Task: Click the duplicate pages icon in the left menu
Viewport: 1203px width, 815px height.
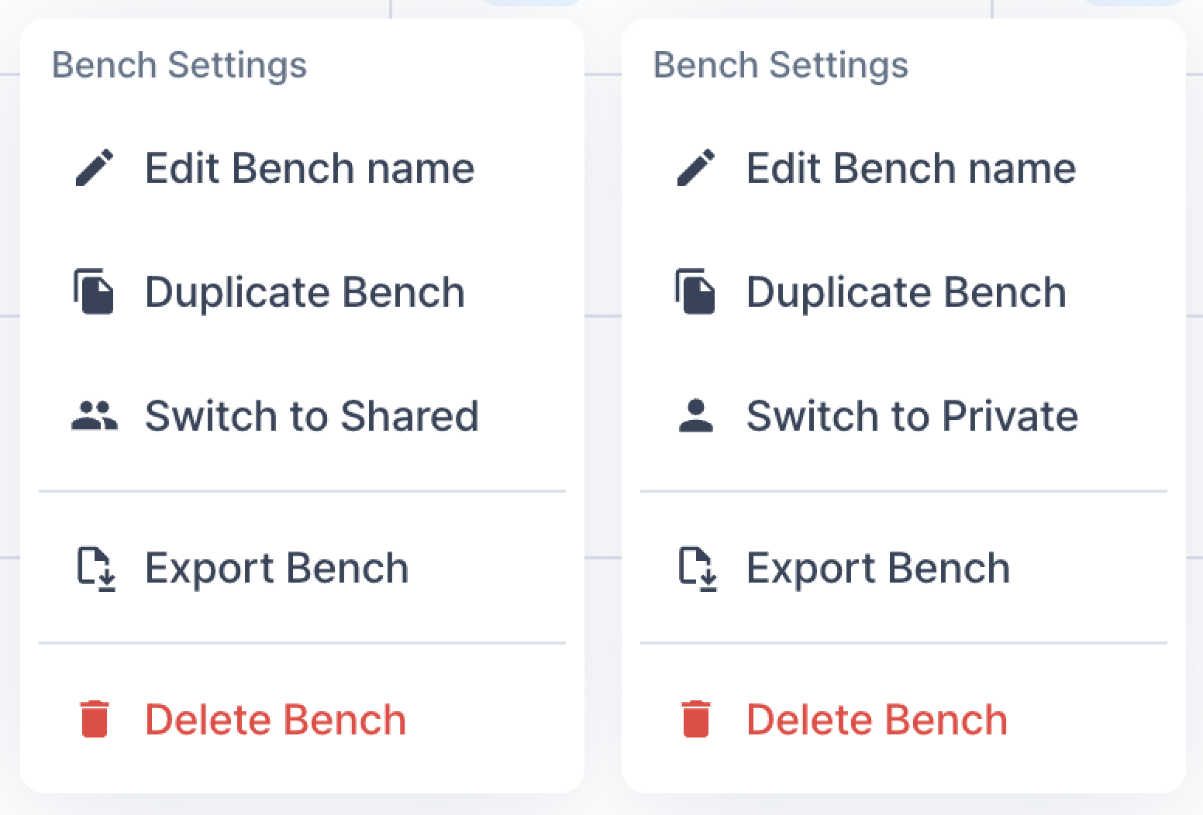Action: (x=95, y=292)
